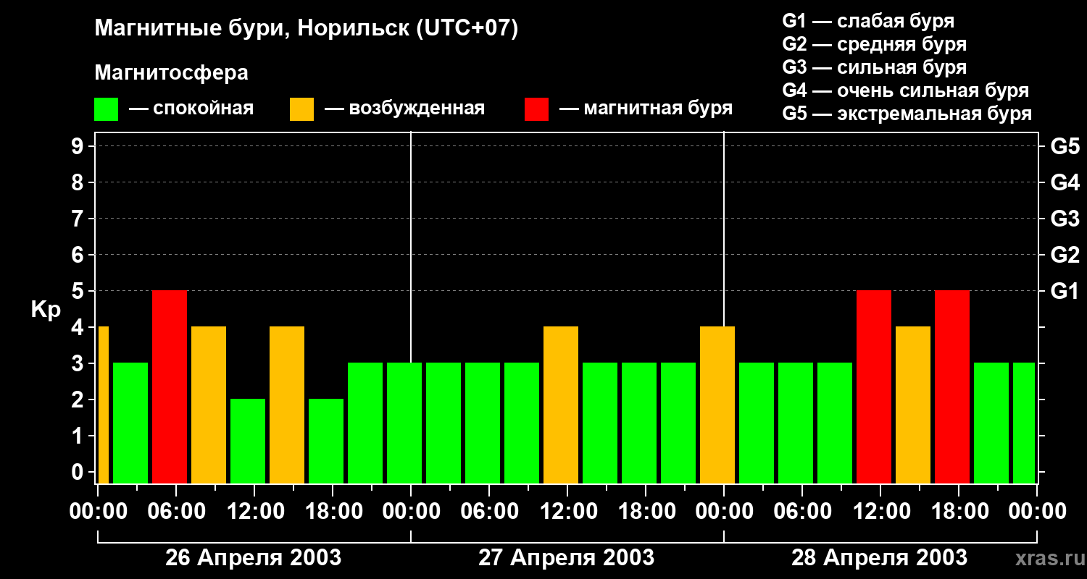The height and width of the screenshot is (579, 1087).
Task: Click the '26 Апреля 2003' date label
Action: pyautogui.click(x=254, y=558)
